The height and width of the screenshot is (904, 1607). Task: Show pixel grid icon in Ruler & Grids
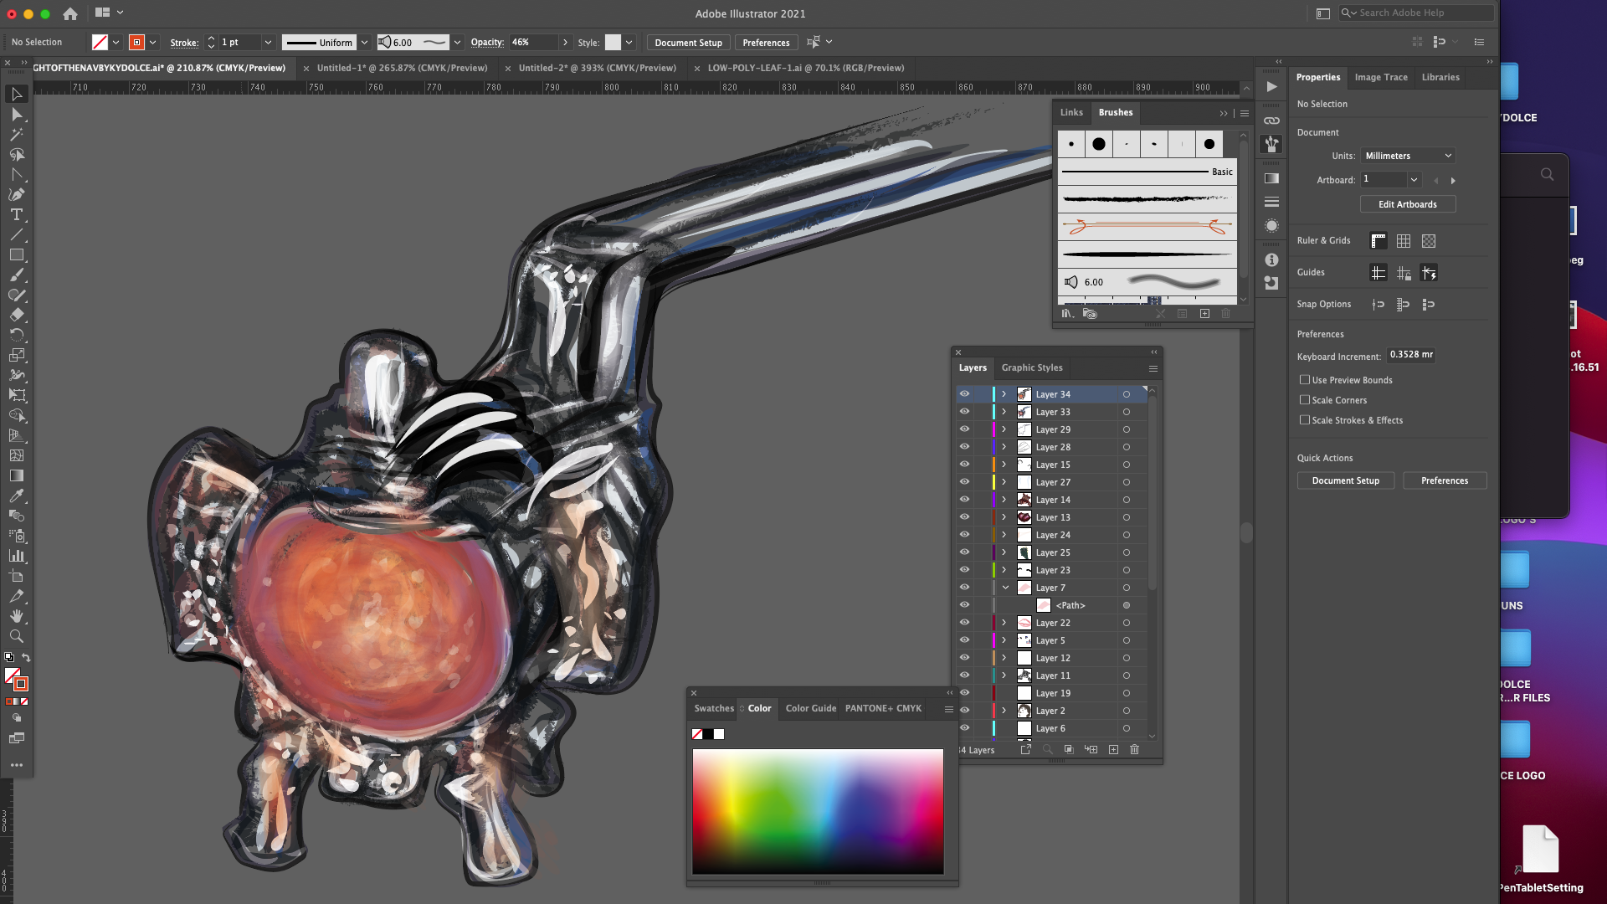[1429, 241]
